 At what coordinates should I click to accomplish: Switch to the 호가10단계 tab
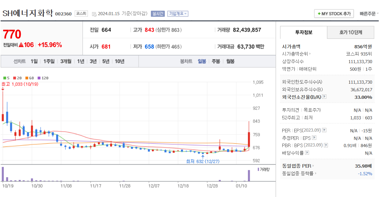point(351,32)
